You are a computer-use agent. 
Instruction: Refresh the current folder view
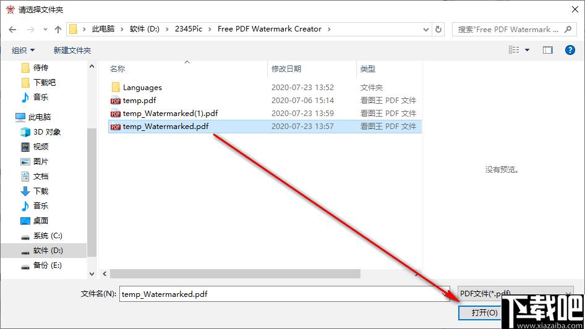tap(439, 30)
